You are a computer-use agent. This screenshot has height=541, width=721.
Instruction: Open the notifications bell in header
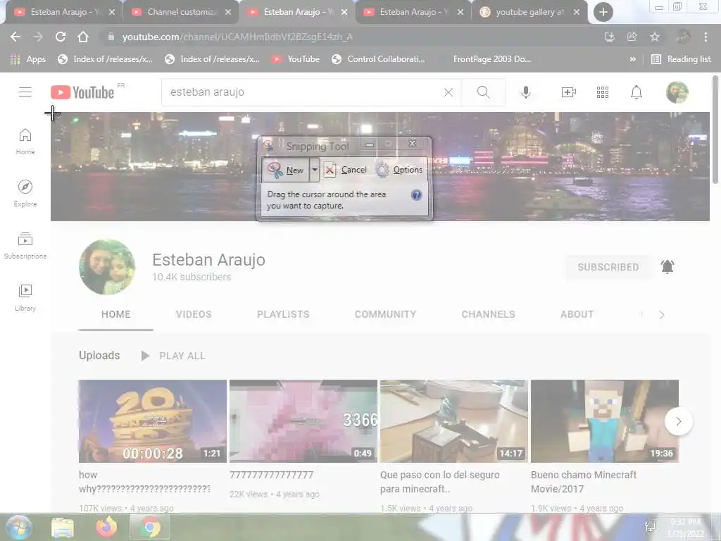click(x=637, y=92)
